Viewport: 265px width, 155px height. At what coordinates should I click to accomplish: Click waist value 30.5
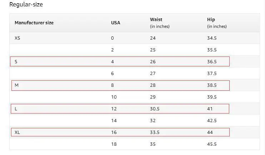[x=155, y=109]
